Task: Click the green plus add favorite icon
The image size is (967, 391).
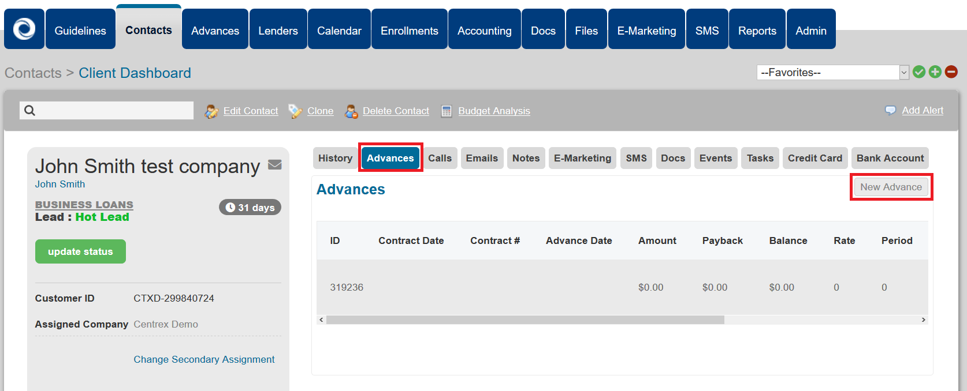Action: tap(935, 72)
